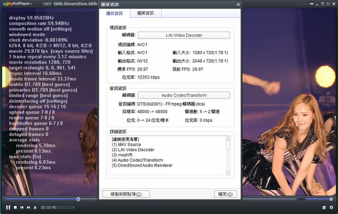338x214 pixels.
Task: Open the PotPlayer main menu dropdown
Action: click(20, 4)
